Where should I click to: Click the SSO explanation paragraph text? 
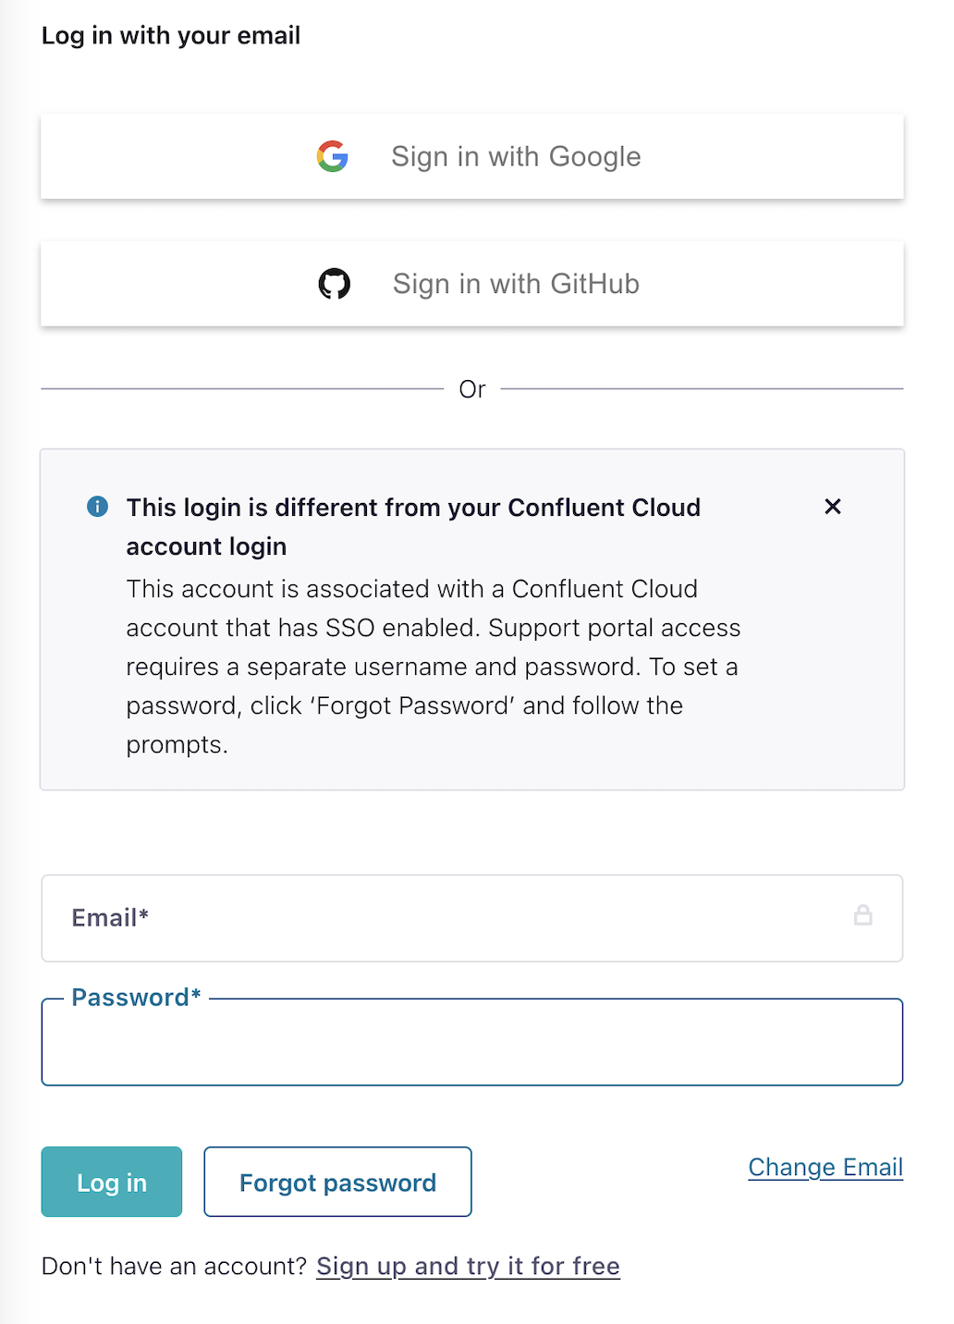click(434, 667)
